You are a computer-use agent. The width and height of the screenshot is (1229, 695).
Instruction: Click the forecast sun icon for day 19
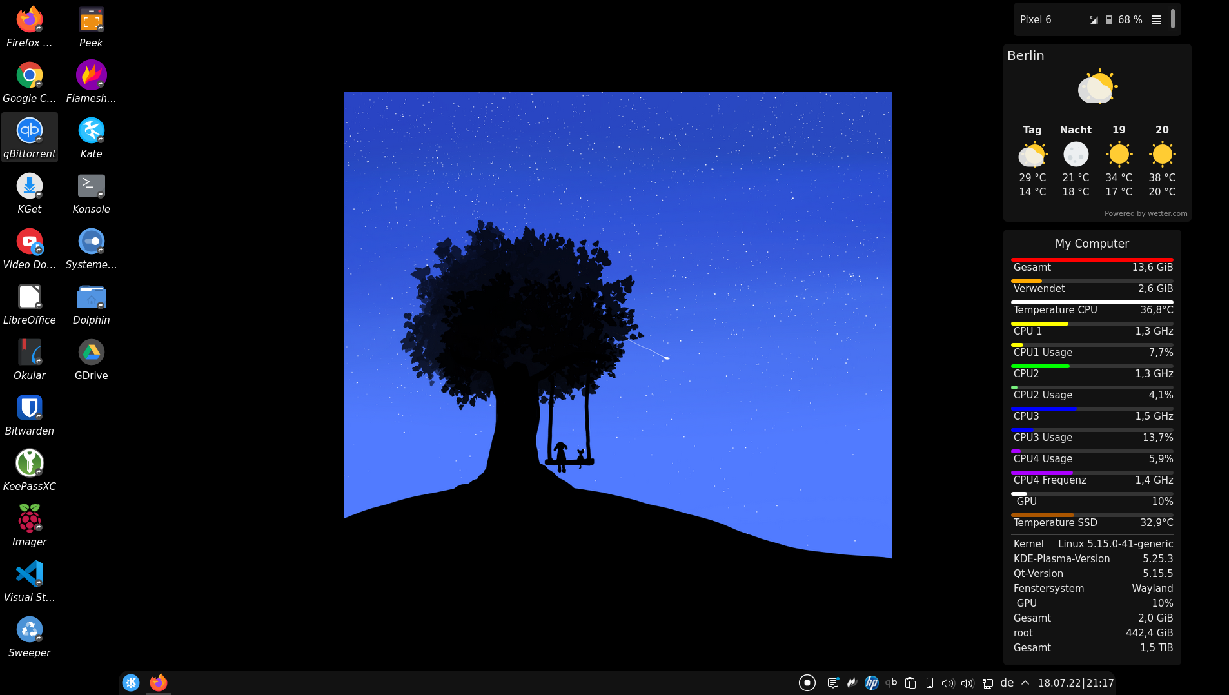click(1119, 154)
